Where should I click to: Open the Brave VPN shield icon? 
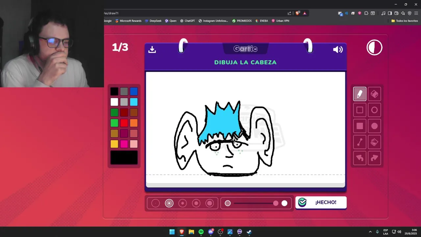pos(409,13)
